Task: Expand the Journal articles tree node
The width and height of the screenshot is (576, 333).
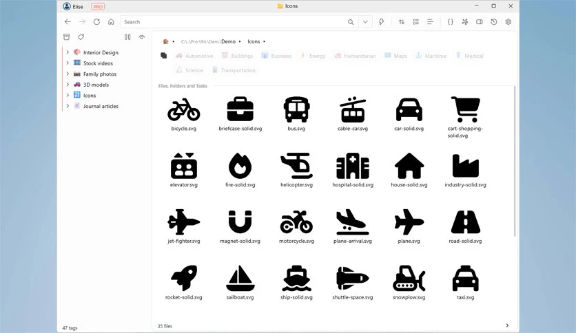Action: 68,106
